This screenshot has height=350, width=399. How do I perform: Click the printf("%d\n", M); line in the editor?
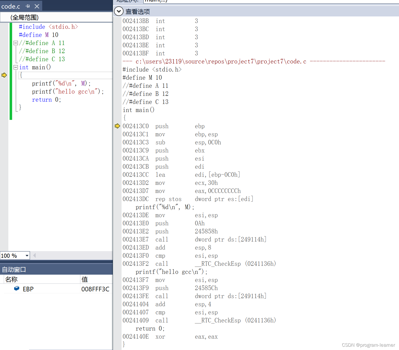point(61,83)
